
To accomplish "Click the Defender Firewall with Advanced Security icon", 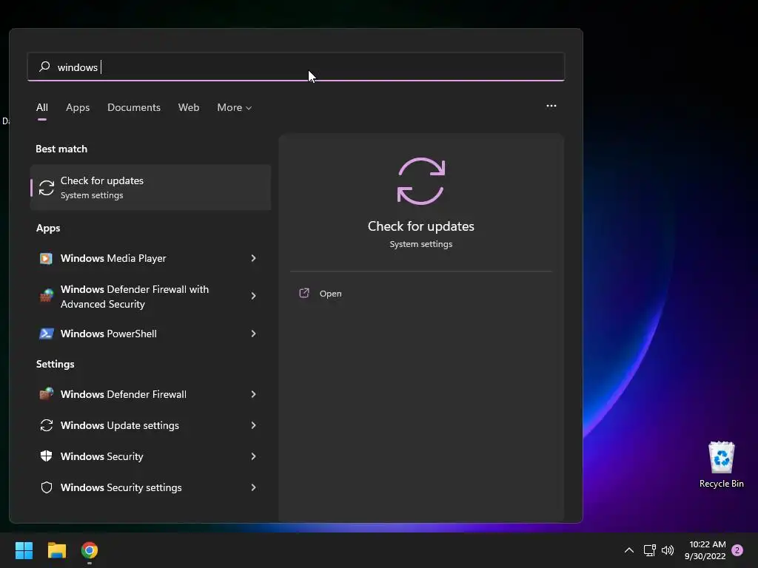I will 47,296.
